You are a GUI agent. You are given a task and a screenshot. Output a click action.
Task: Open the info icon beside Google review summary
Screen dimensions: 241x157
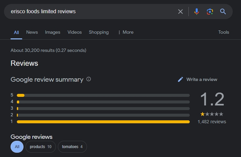tap(89, 79)
